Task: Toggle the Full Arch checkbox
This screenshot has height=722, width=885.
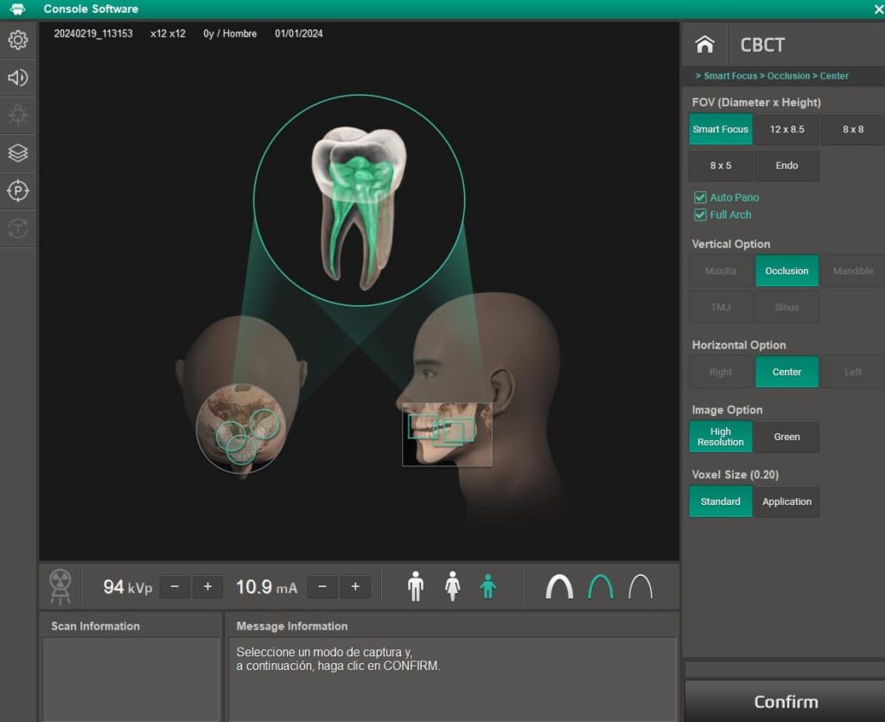Action: tap(701, 215)
